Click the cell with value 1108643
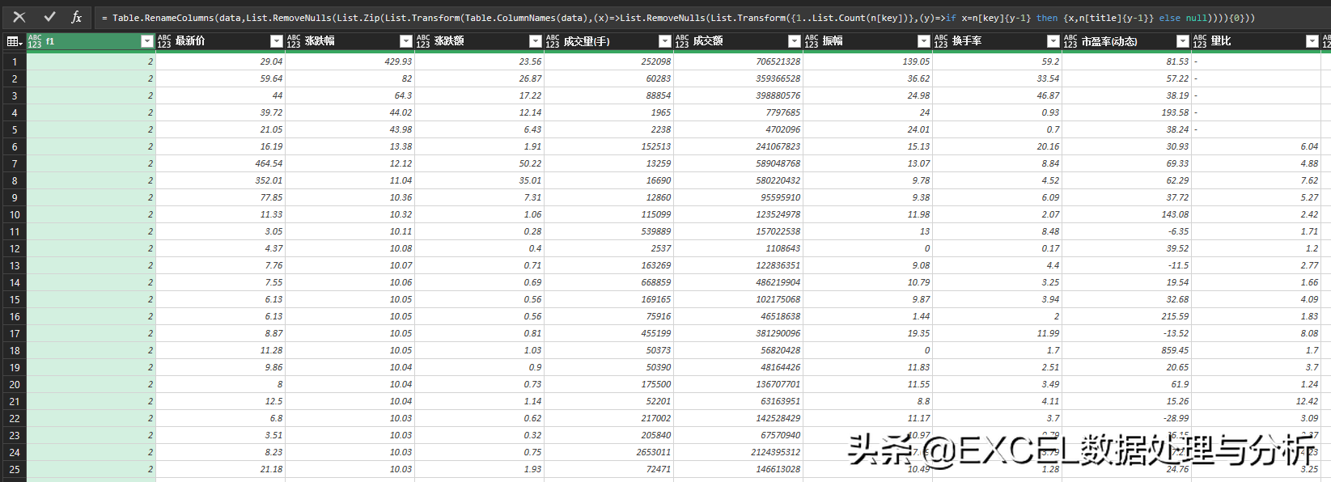Viewport: 1331px width, 482px height. (738, 248)
